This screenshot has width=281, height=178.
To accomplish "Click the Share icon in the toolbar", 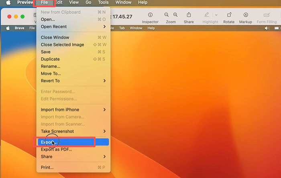I will coord(189,15).
